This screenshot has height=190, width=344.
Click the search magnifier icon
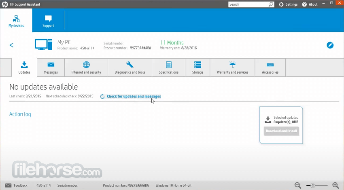(x=271, y=4)
